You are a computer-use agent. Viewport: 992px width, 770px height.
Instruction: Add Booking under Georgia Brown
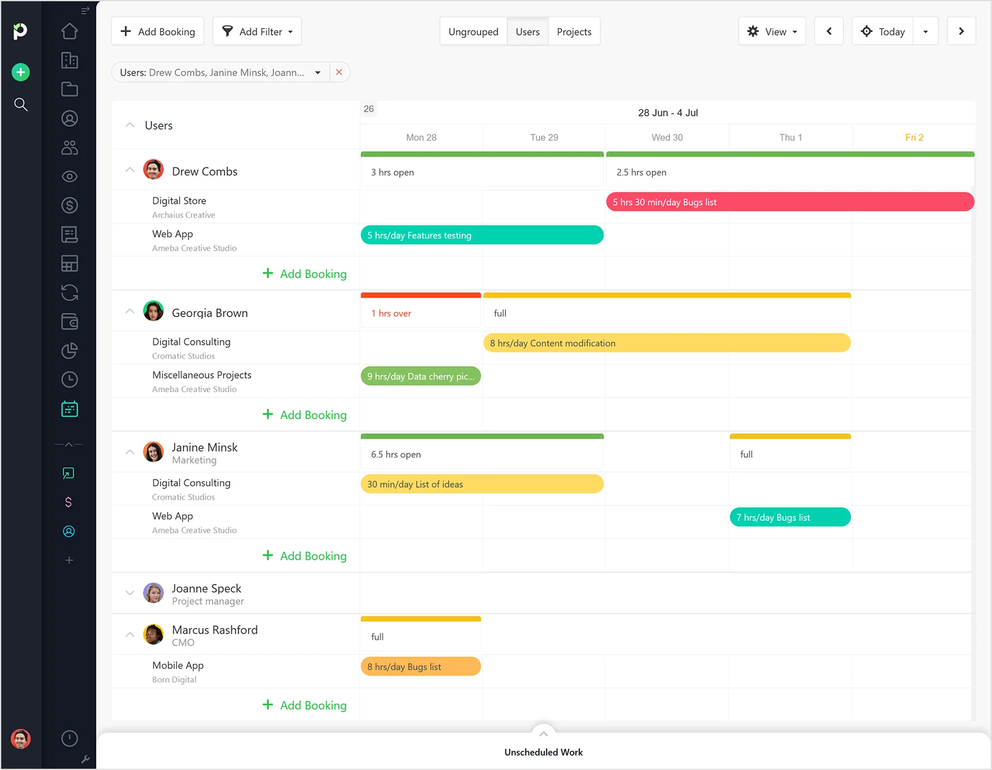[305, 415]
